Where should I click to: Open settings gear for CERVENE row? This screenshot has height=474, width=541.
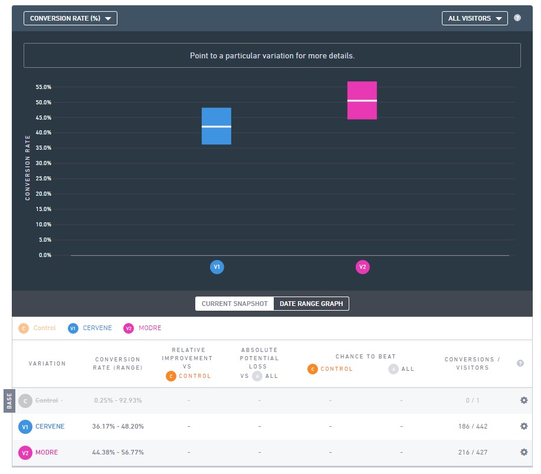click(523, 426)
